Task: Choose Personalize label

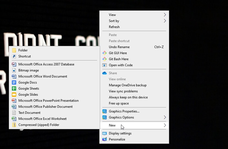Action: [x=117, y=139]
